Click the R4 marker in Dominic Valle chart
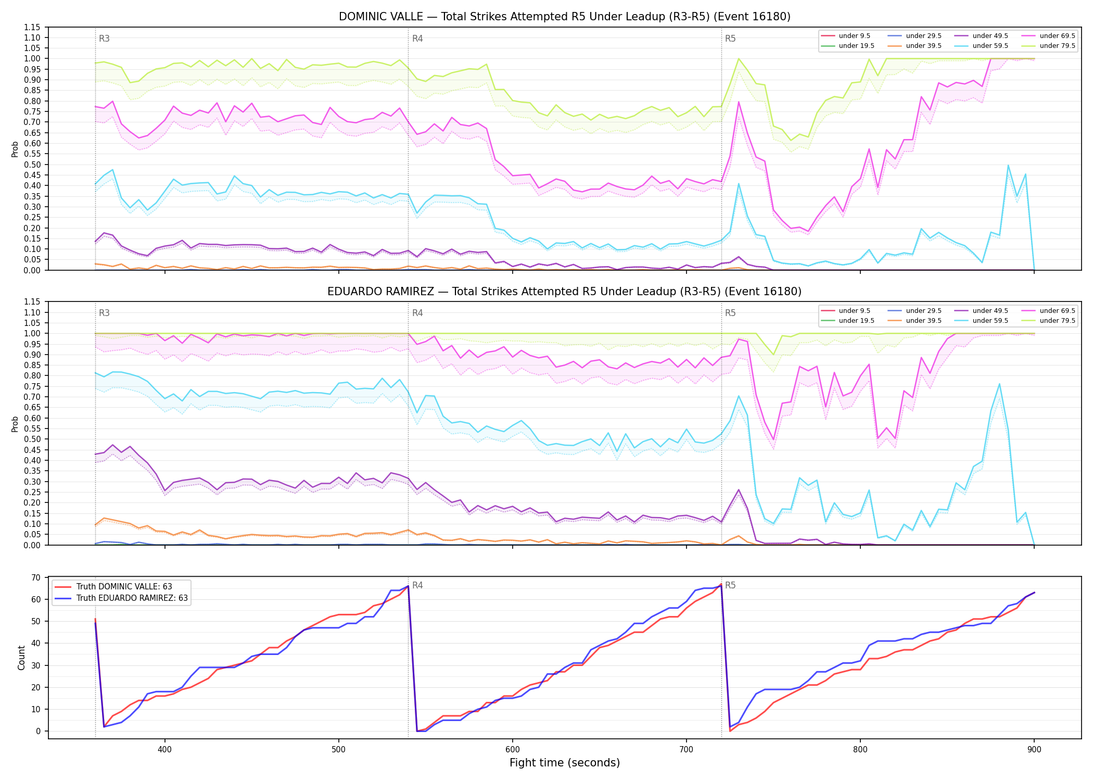 [x=417, y=39]
